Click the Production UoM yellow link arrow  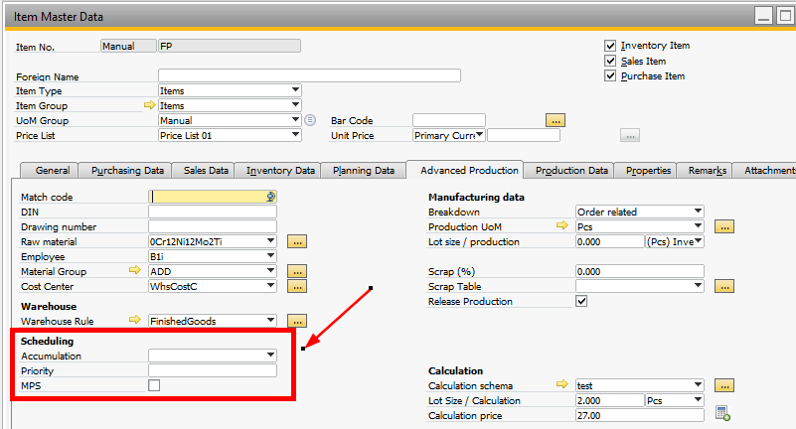563,226
